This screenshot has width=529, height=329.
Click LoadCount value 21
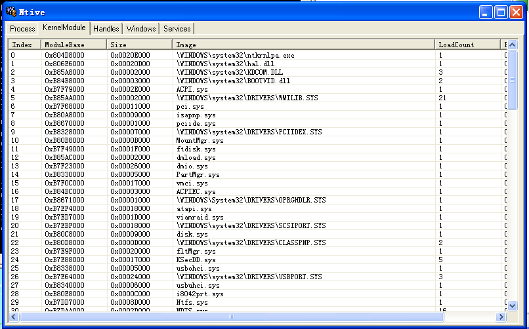click(442, 98)
